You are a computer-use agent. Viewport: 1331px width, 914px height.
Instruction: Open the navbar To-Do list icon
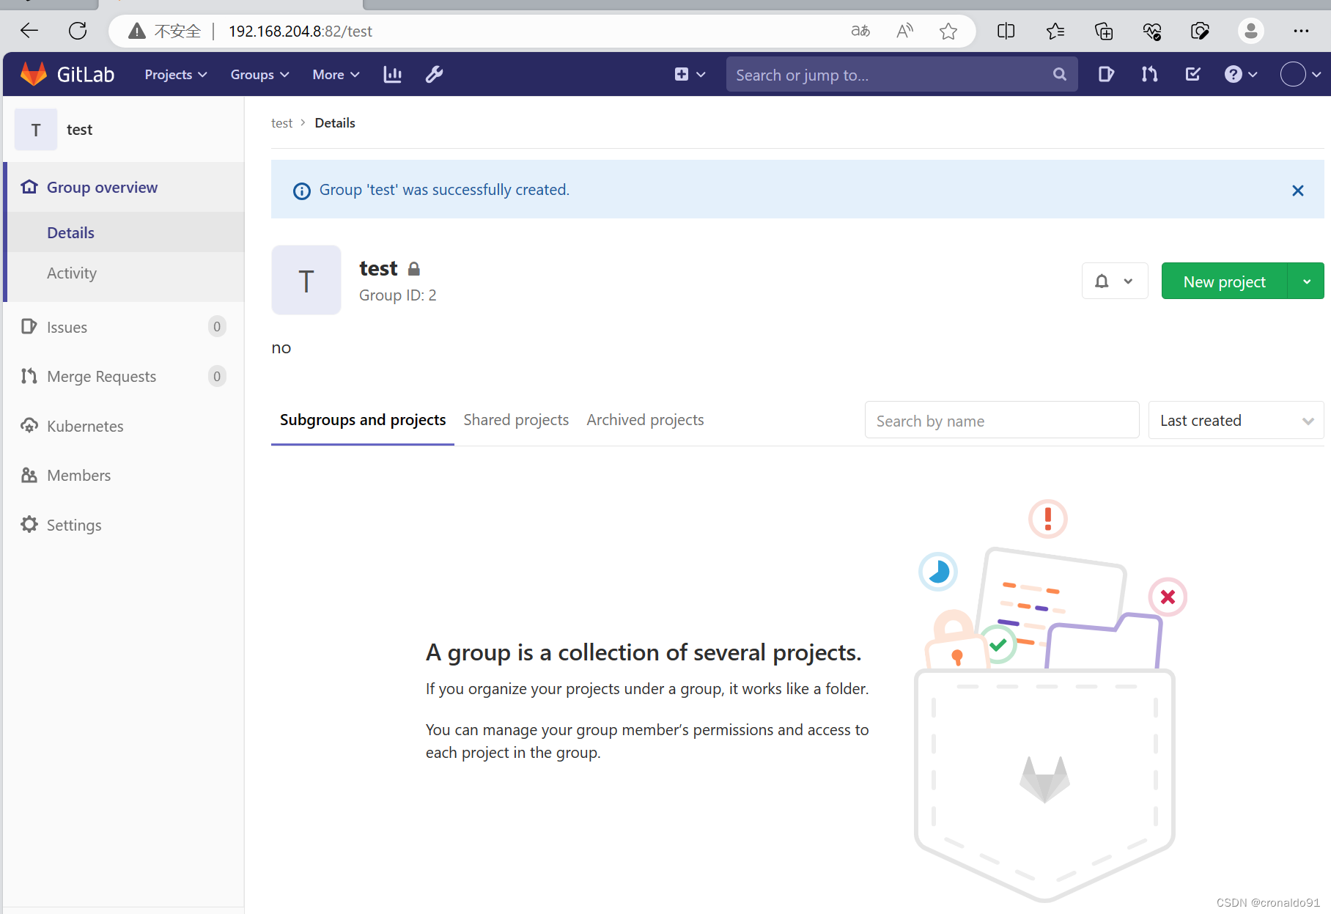(x=1193, y=74)
